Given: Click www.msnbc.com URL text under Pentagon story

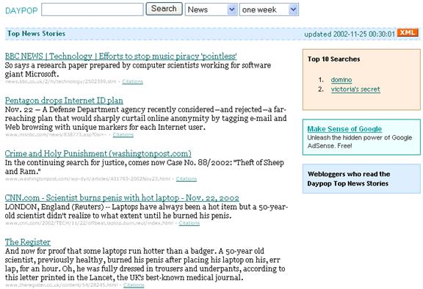Looking at the screenshot, I should click(x=56, y=134).
